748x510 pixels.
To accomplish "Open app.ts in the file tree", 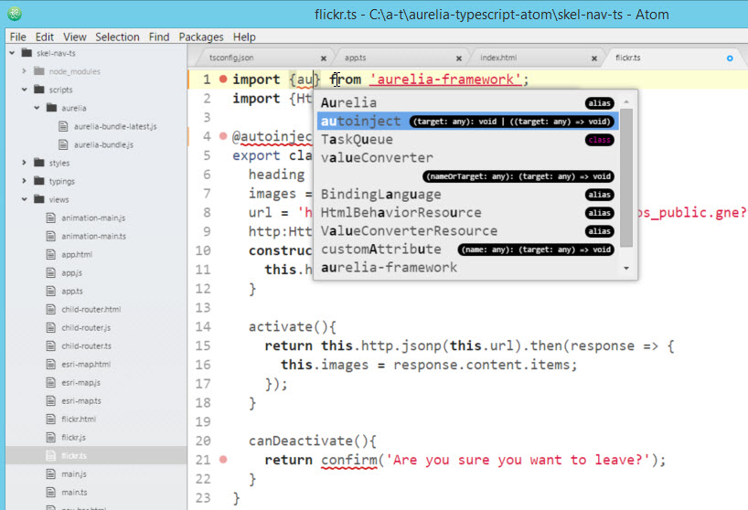I will pos(72,291).
